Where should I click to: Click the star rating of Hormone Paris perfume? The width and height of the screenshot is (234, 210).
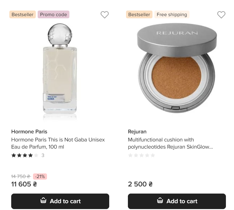25,155
